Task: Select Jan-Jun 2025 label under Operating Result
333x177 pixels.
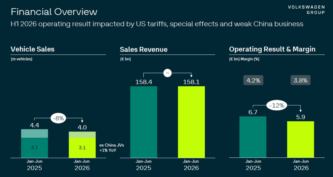Action: click(253, 165)
